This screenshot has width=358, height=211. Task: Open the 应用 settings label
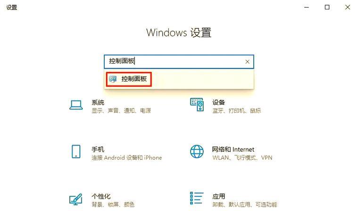point(218,196)
